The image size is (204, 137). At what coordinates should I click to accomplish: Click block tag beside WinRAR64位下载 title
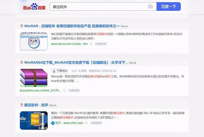pos(133,63)
